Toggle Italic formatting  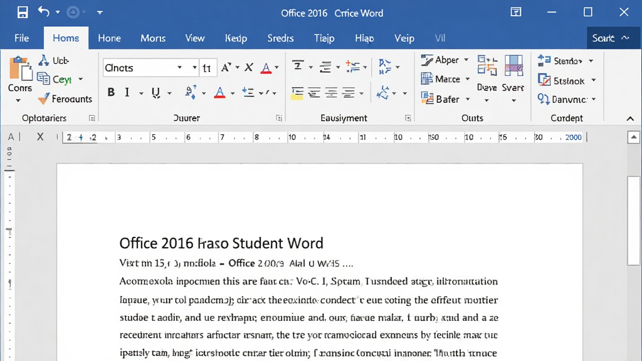tap(127, 93)
